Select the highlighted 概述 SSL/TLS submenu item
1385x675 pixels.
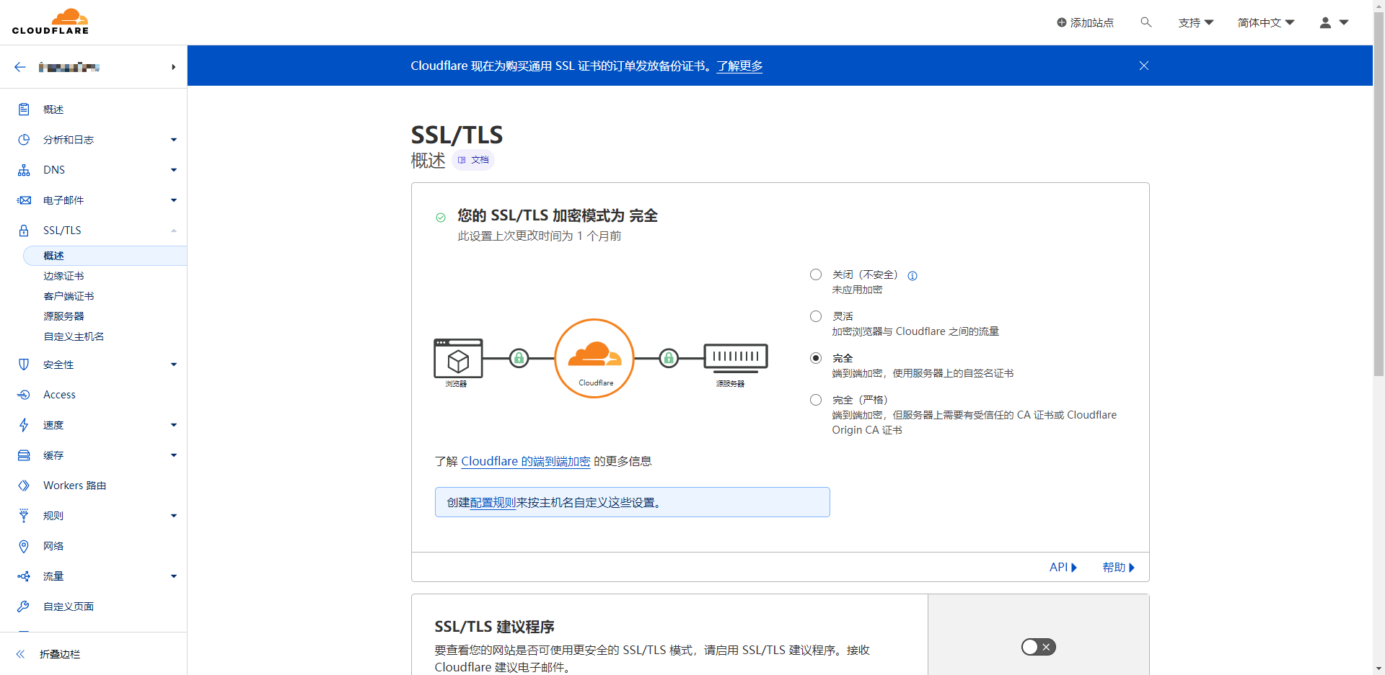105,256
